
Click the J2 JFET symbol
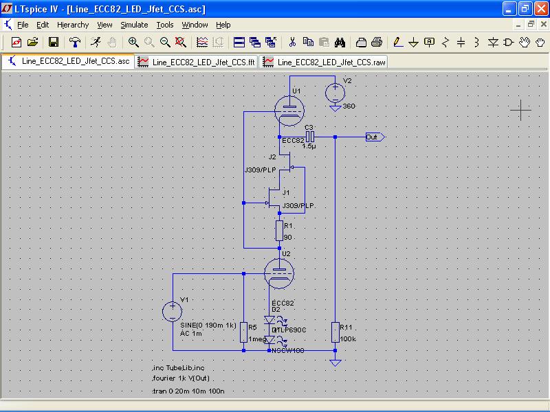pos(287,163)
